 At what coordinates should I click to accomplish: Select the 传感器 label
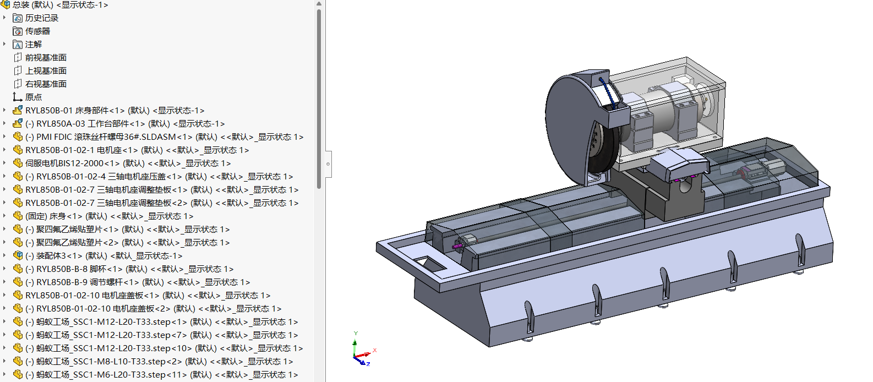pyautogui.click(x=37, y=31)
